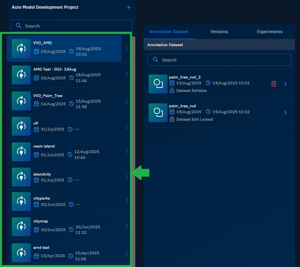Image resolution: width=300 pixels, height=267 pixels.
Task: Open three-dot options for VVD_AMD
Action: click(127, 48)
